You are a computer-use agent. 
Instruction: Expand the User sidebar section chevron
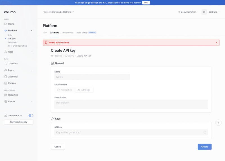click(32, 52)
